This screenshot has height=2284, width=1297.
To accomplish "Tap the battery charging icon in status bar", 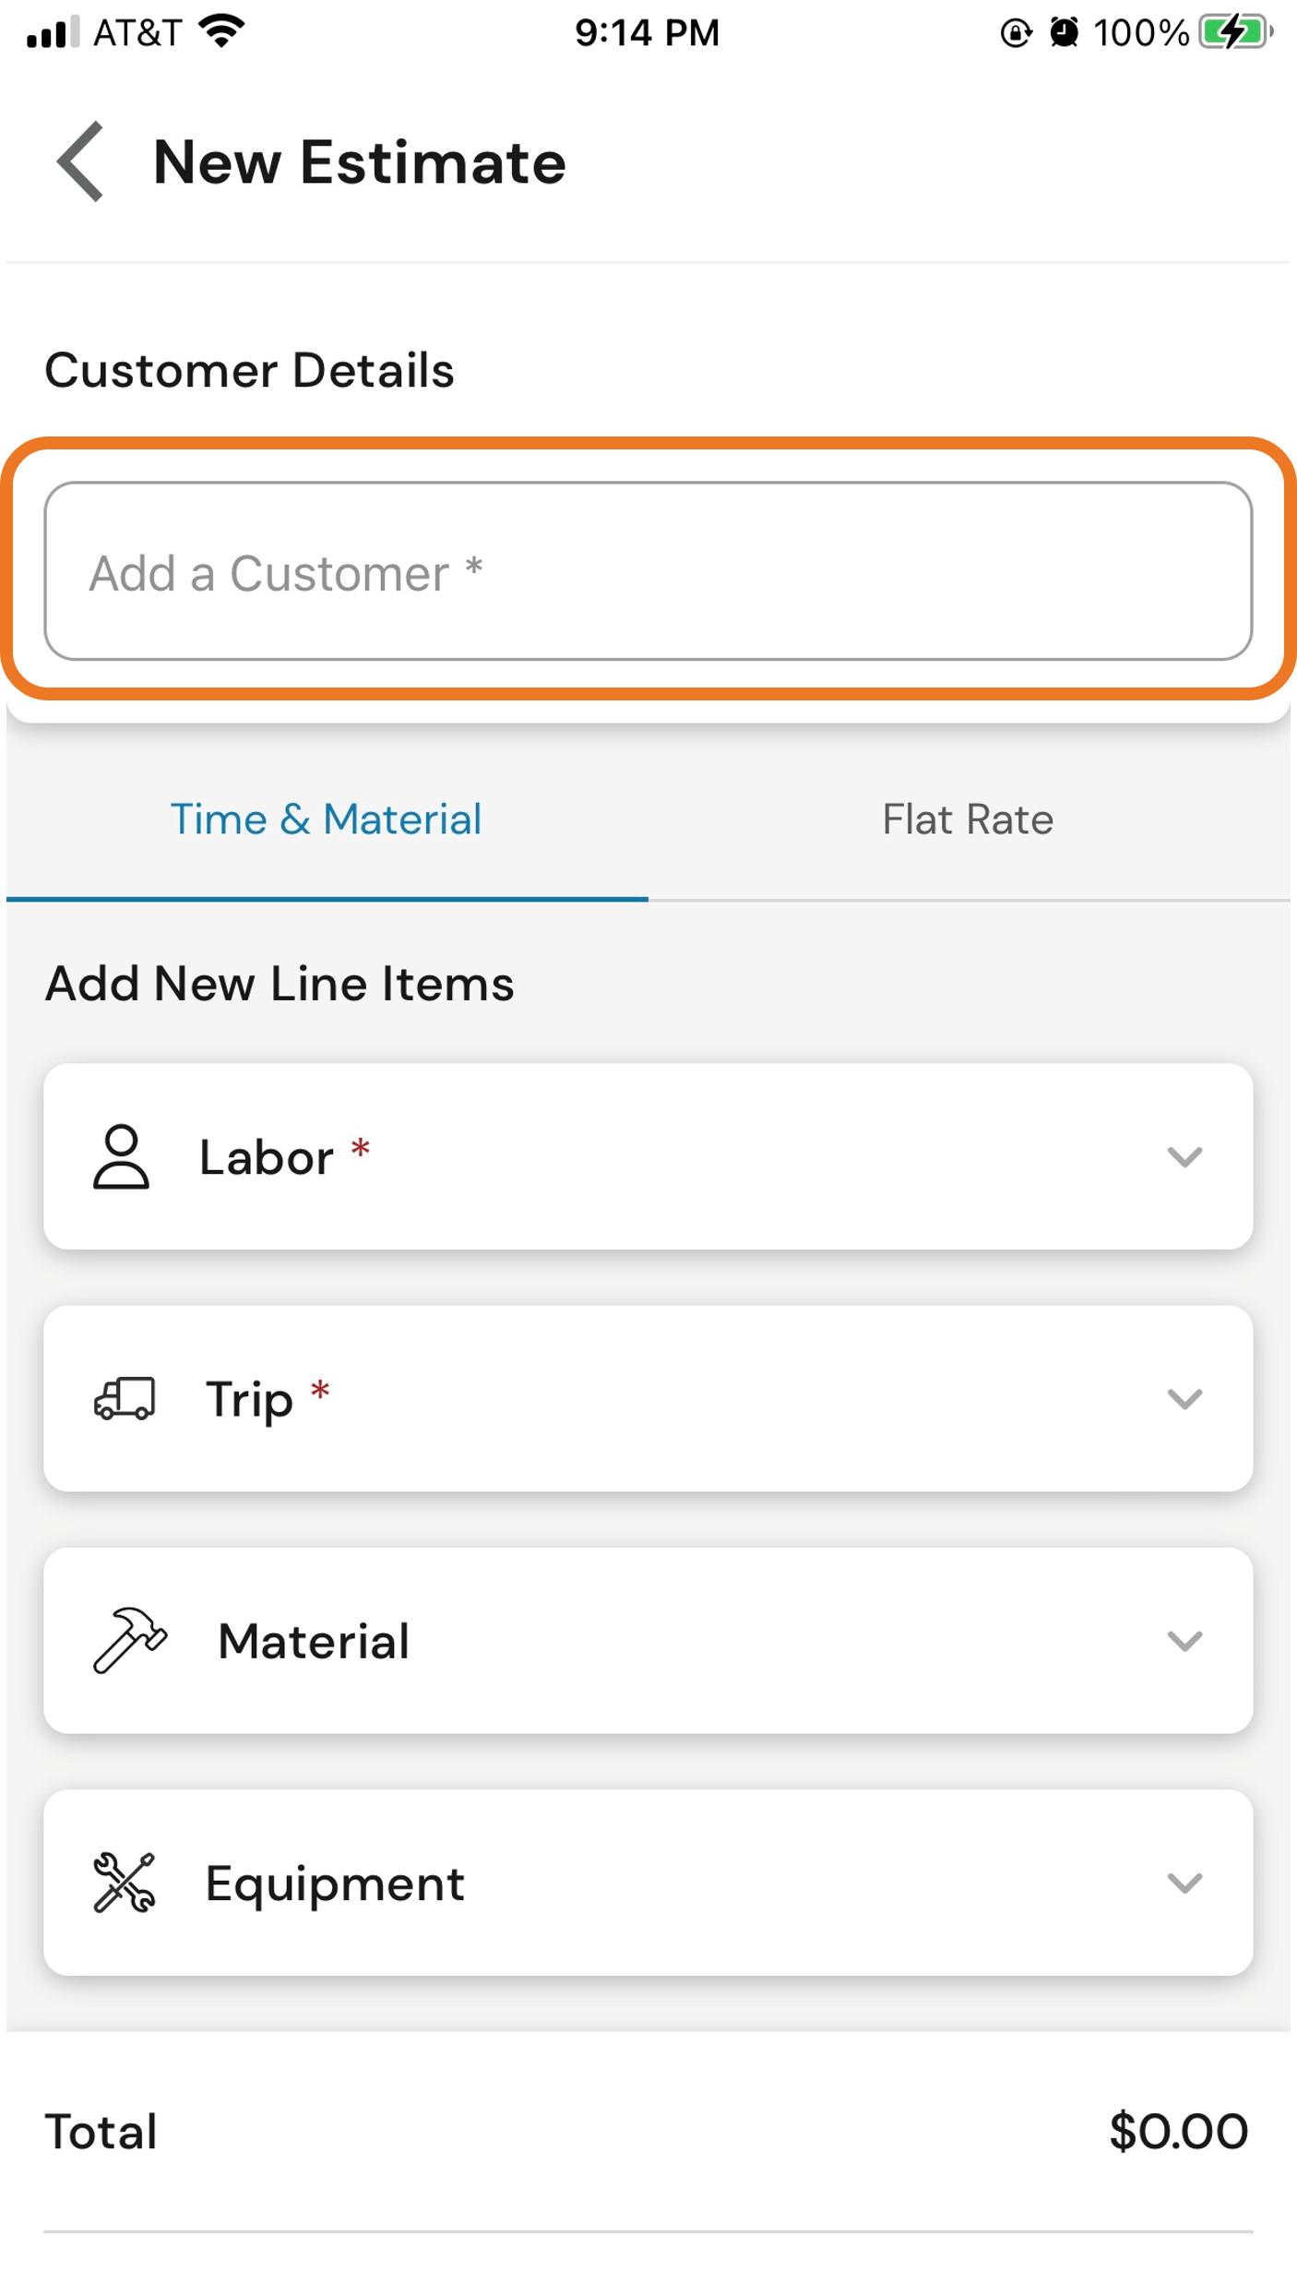I will pyautogui.click(x=1235, y=32).
